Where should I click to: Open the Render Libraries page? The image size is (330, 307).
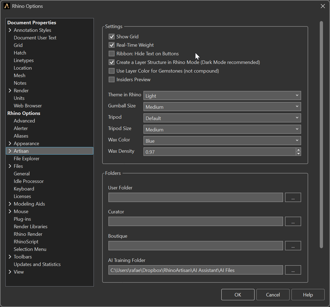click(30, 227)
